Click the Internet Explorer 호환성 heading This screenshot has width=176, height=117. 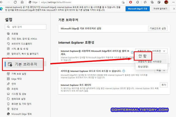click(76, 43)
